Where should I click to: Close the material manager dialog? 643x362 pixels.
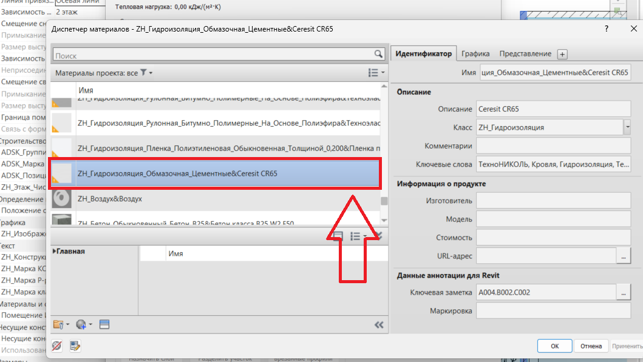(633, 28)
